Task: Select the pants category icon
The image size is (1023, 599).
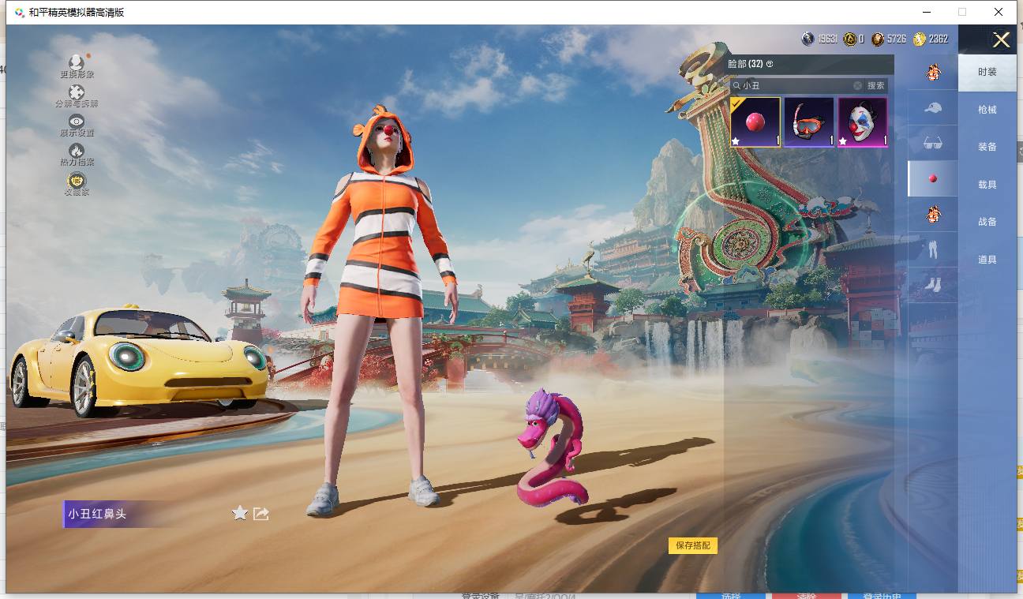Action: [933, 250]
